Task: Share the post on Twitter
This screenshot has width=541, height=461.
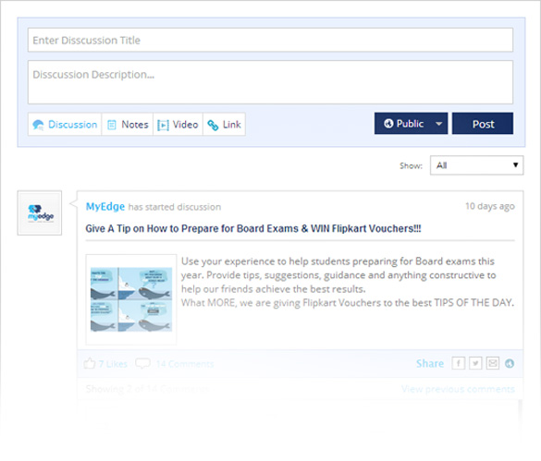Action: click(475, 363)
